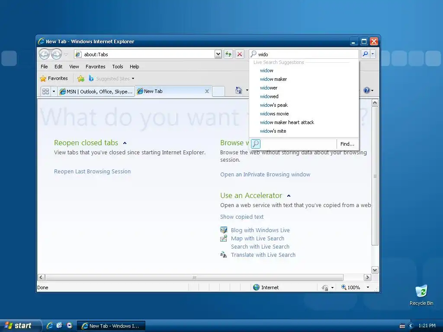Click Map with Live Search

tap(257, 238)
